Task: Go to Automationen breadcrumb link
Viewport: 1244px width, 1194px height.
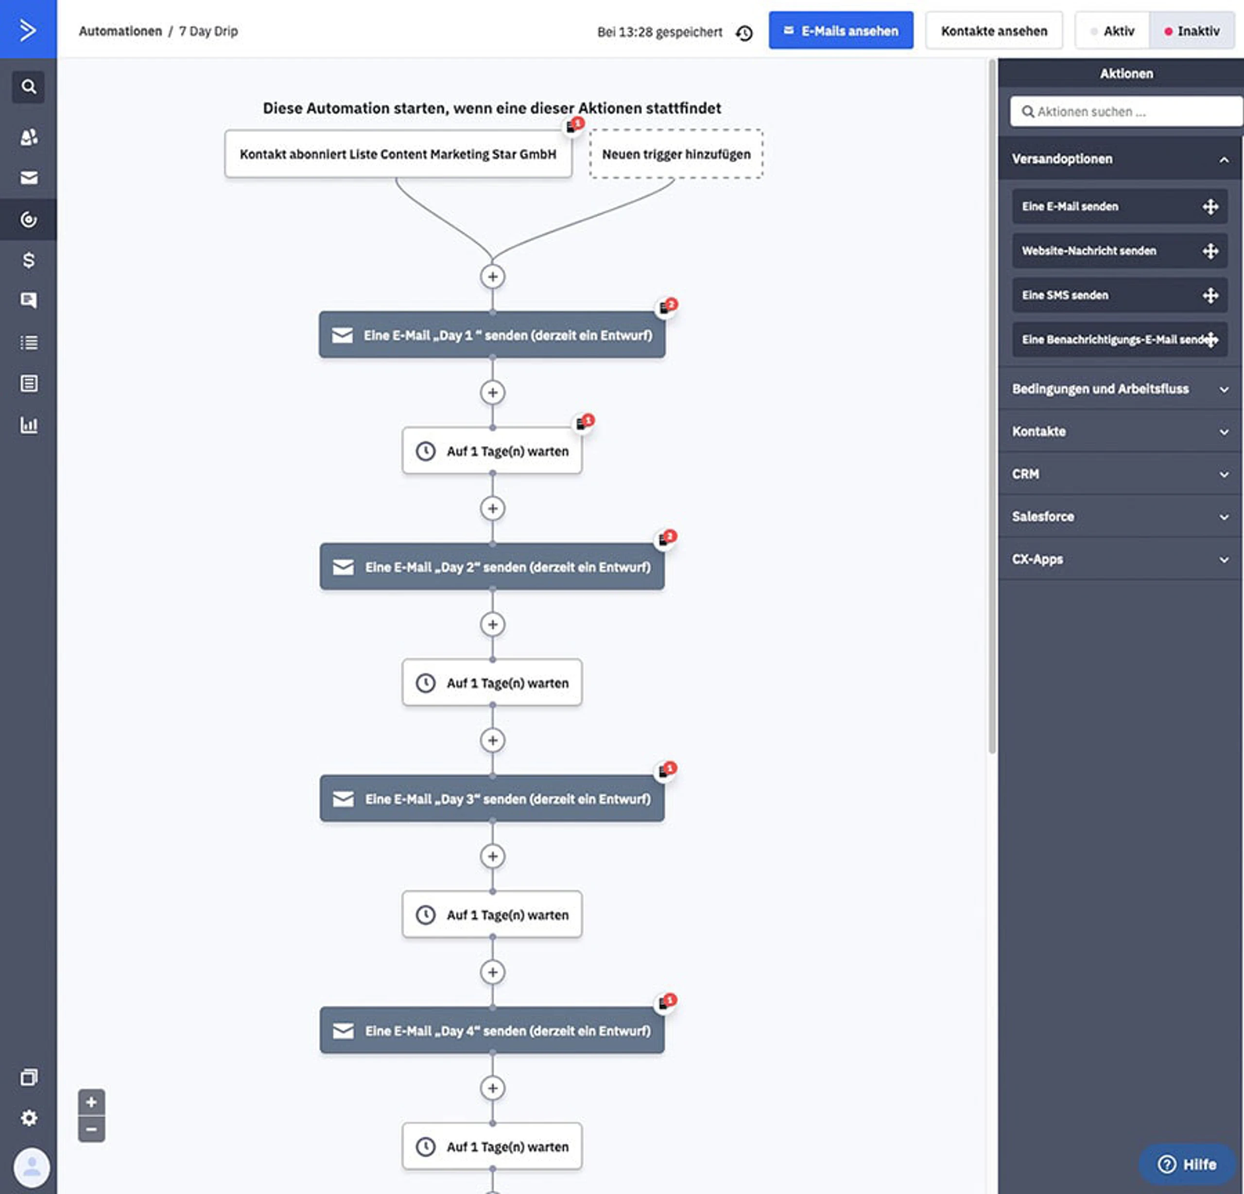Action: (x=120, y=31)
